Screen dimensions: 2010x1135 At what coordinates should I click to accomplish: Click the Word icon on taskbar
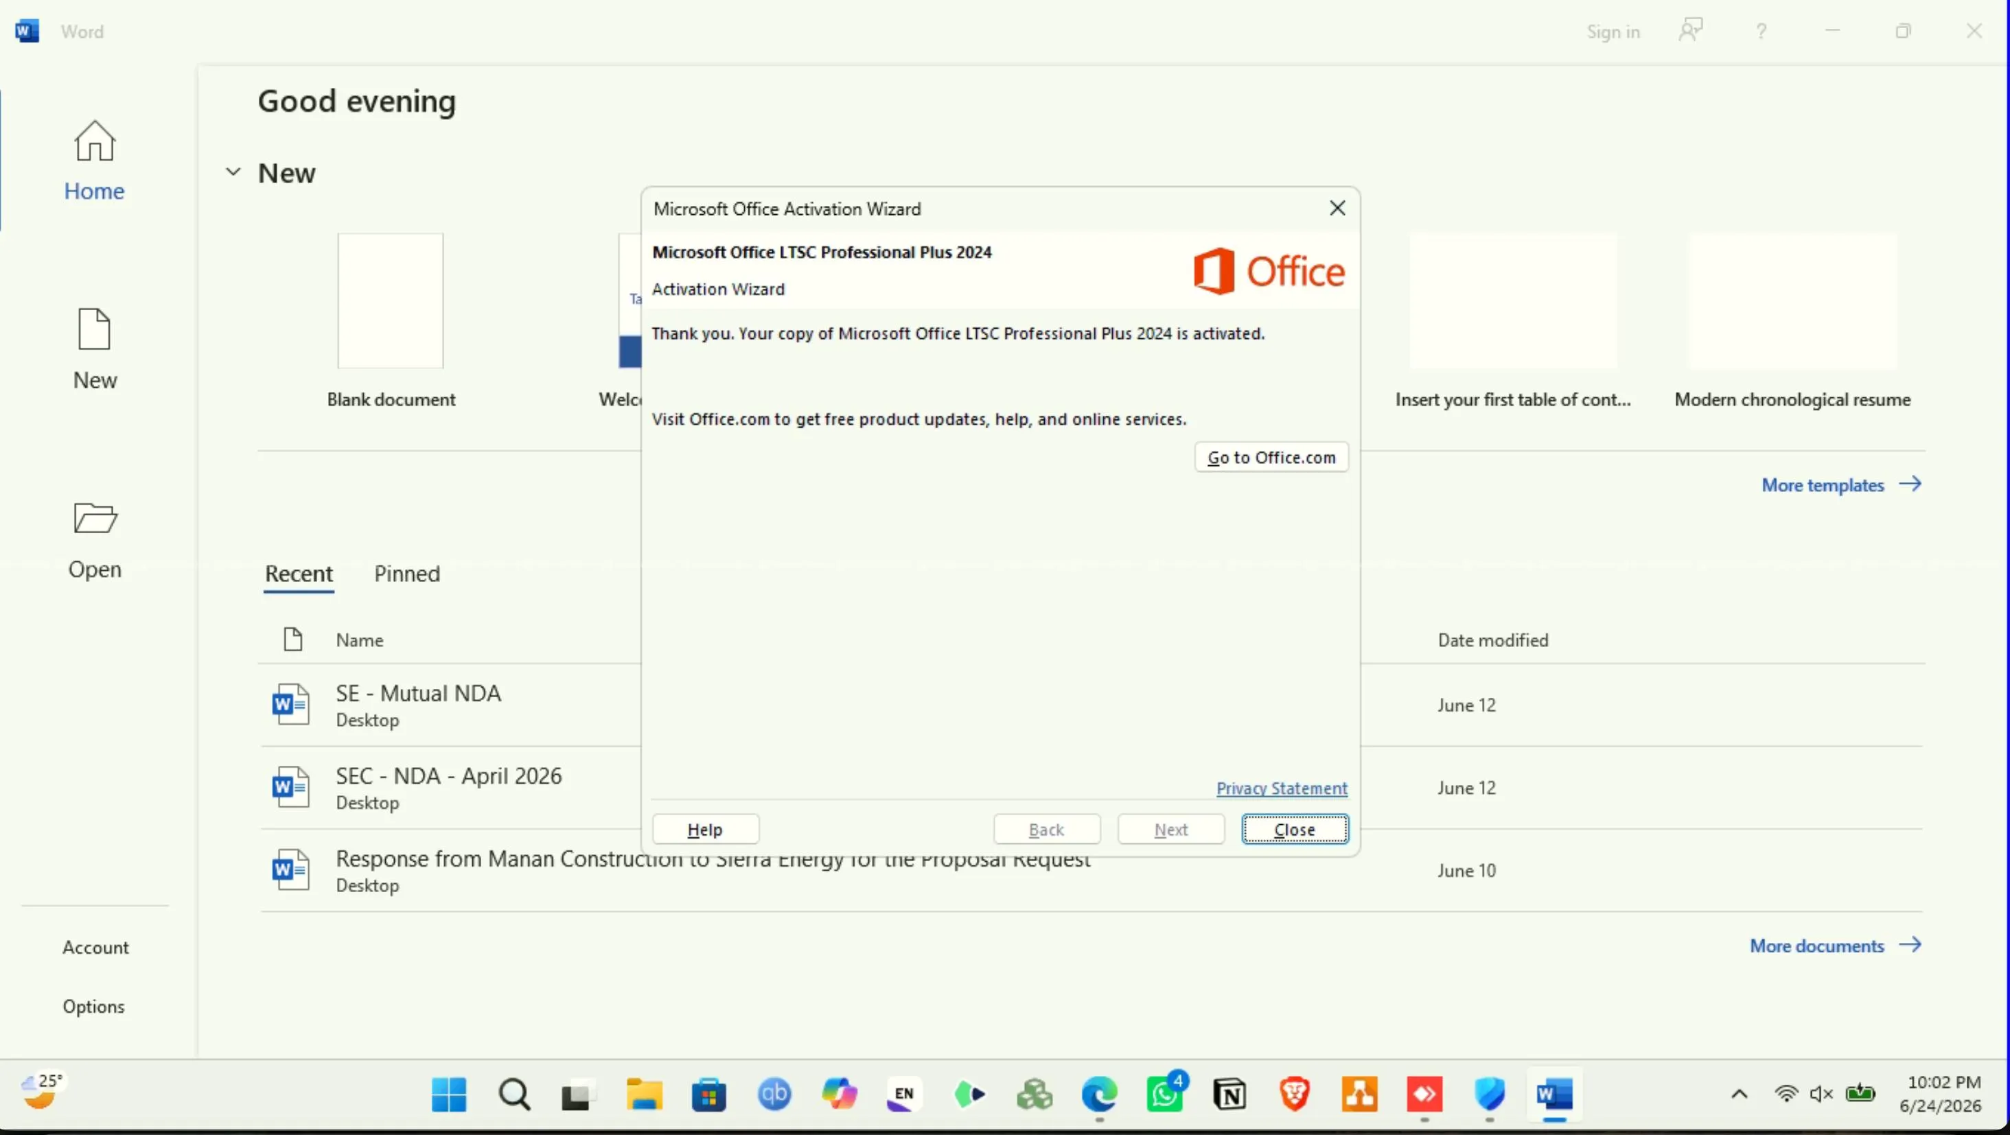tap(1554, 1095)
